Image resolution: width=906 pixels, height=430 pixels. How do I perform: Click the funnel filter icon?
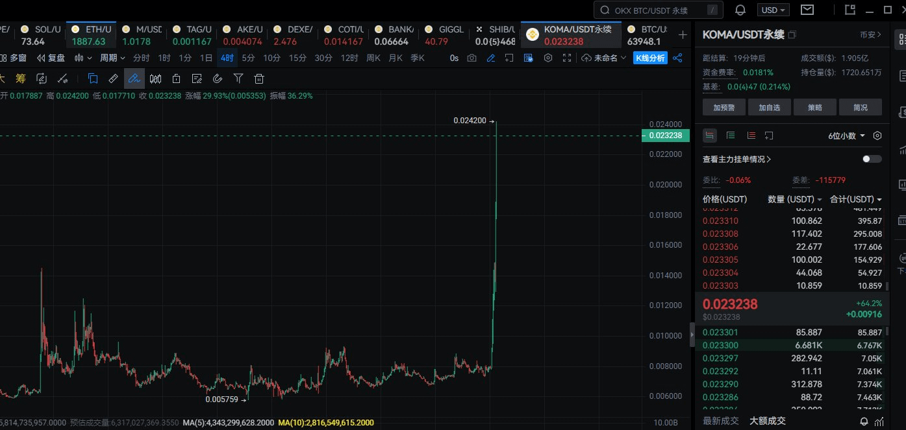click(238, 78)
